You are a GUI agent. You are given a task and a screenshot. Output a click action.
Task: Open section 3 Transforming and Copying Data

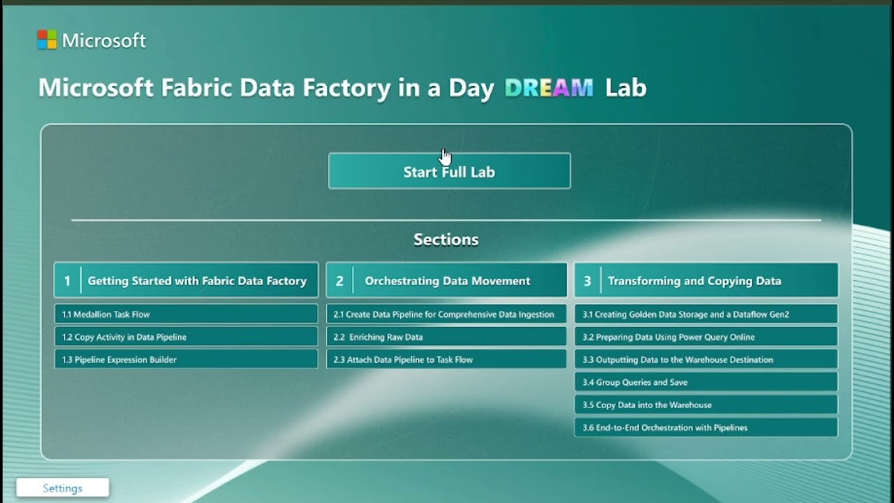706,281
